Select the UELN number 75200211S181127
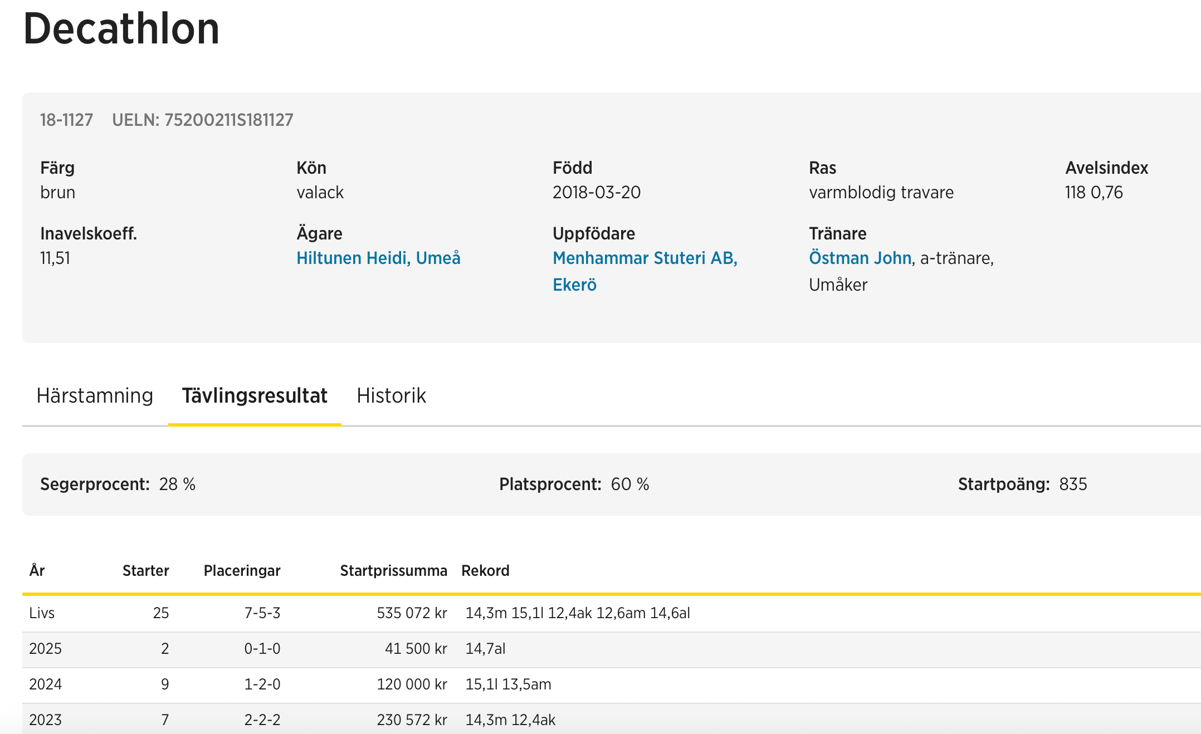This screenshot has height=734, width=1201. 228,120
